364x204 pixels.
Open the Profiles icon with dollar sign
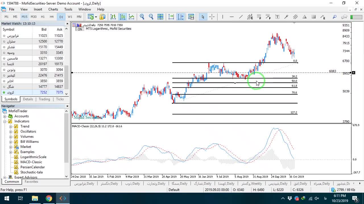[x=102, y=17]
